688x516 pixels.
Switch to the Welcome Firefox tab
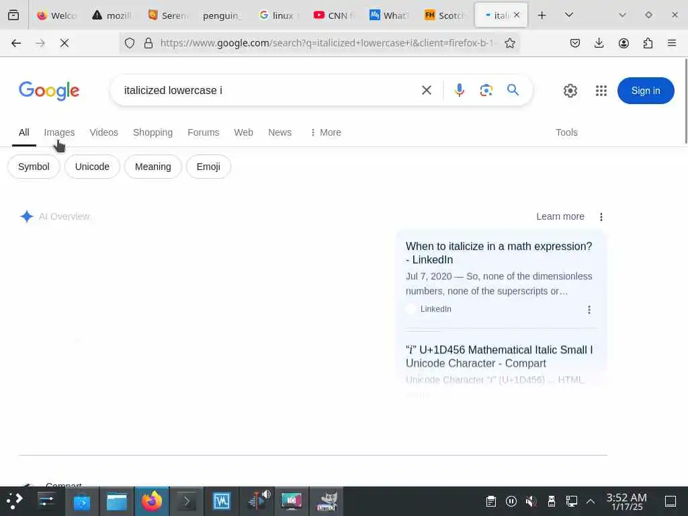(x=57, y=15)
